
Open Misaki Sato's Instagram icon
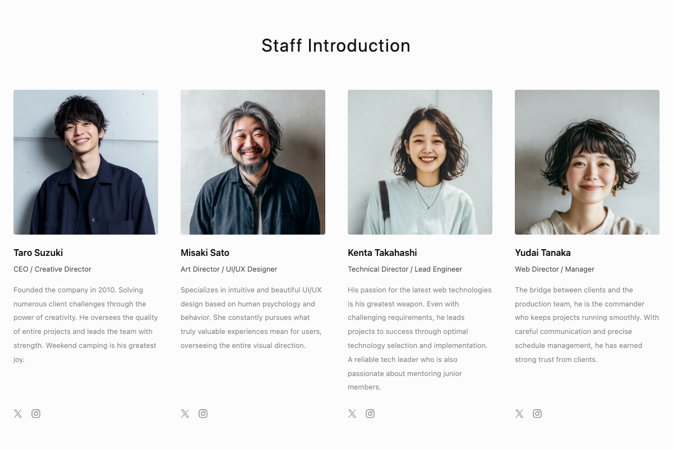203,414
